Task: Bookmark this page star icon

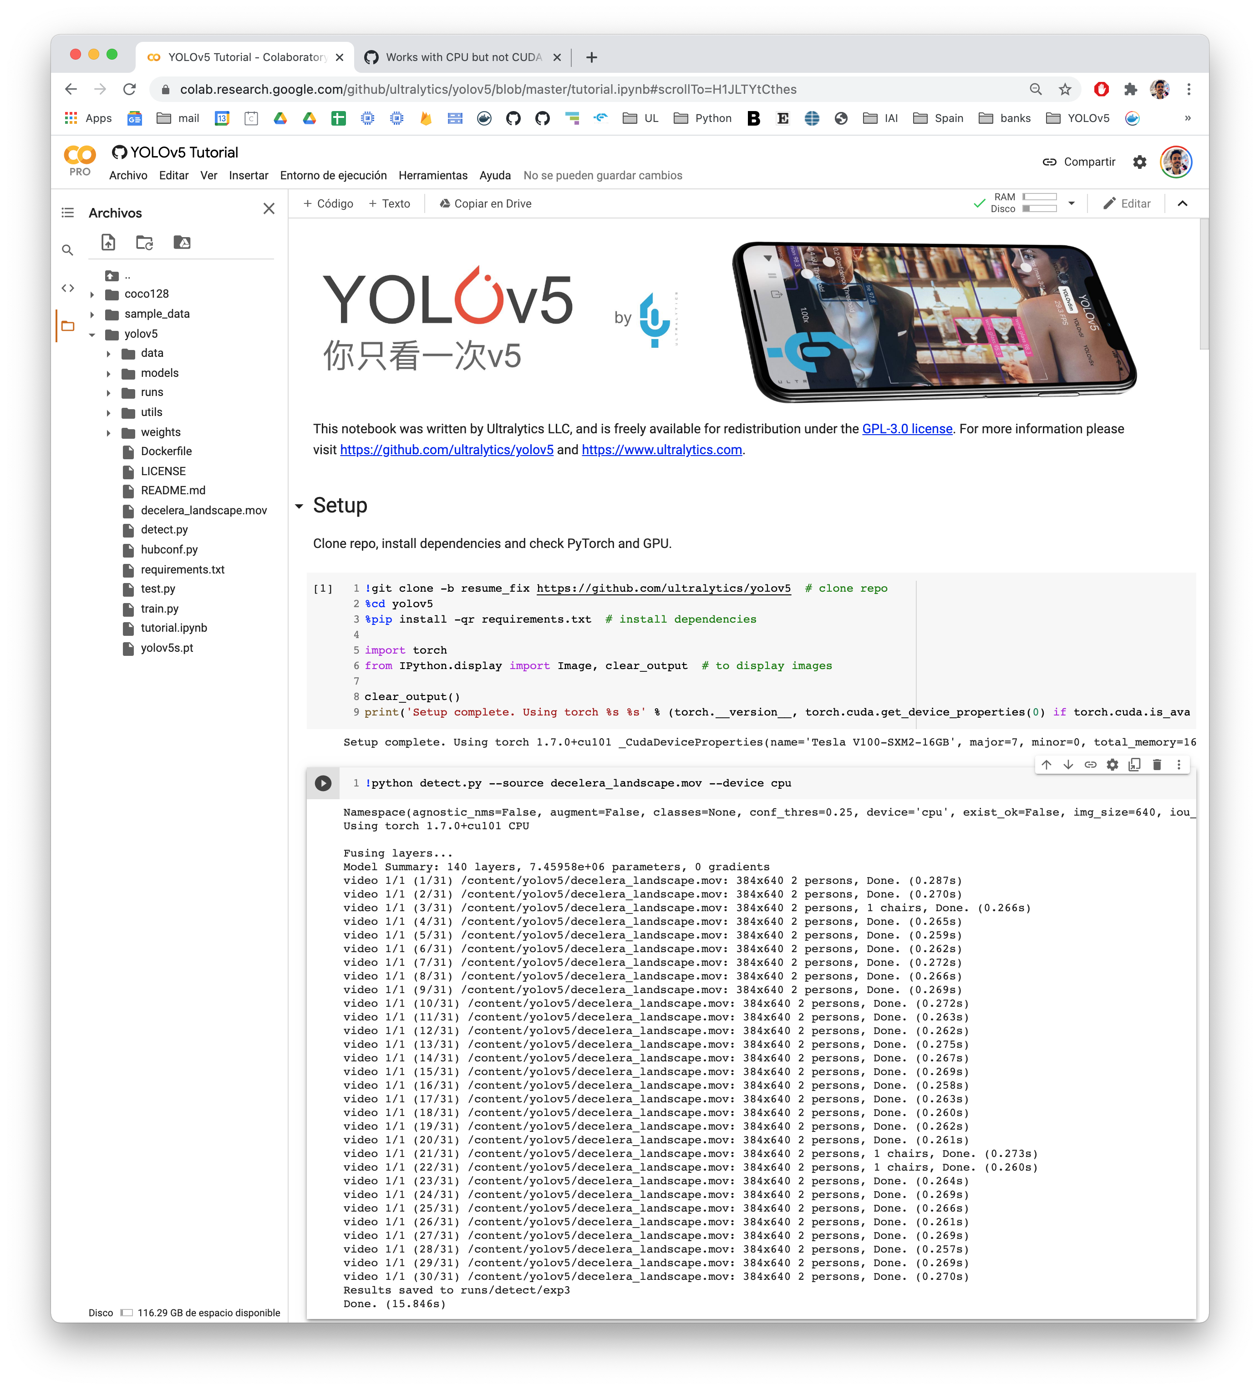Action: 1065,89
